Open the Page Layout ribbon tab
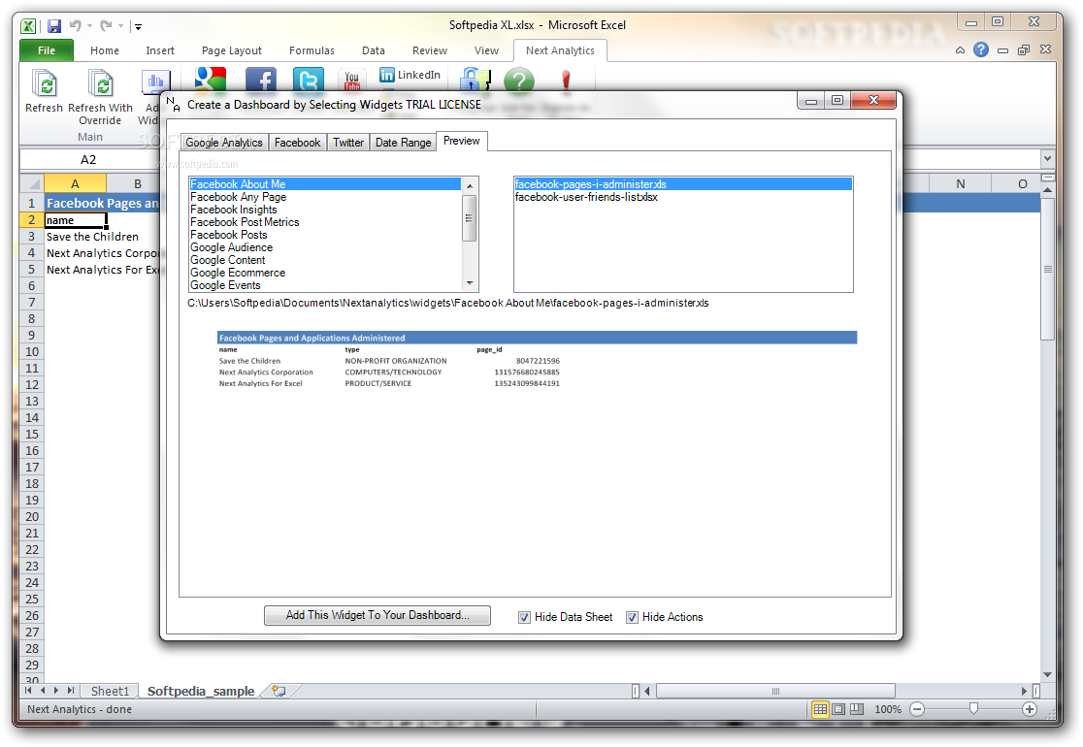The image size is (1083, 747). (231, 50)
